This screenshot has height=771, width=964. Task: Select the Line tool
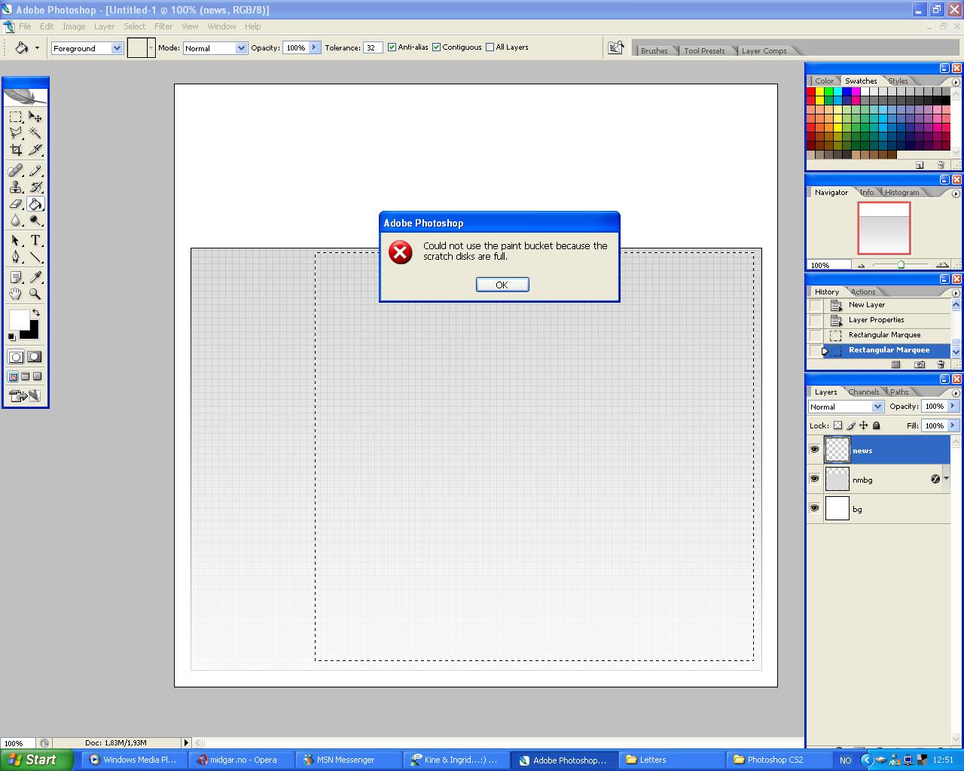tap(35, 258)
